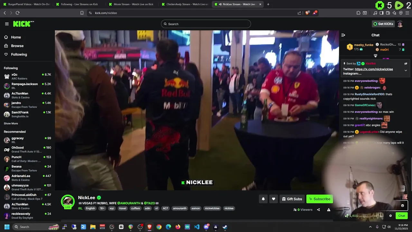Open xQc channel in Following list

click(27, 76)
